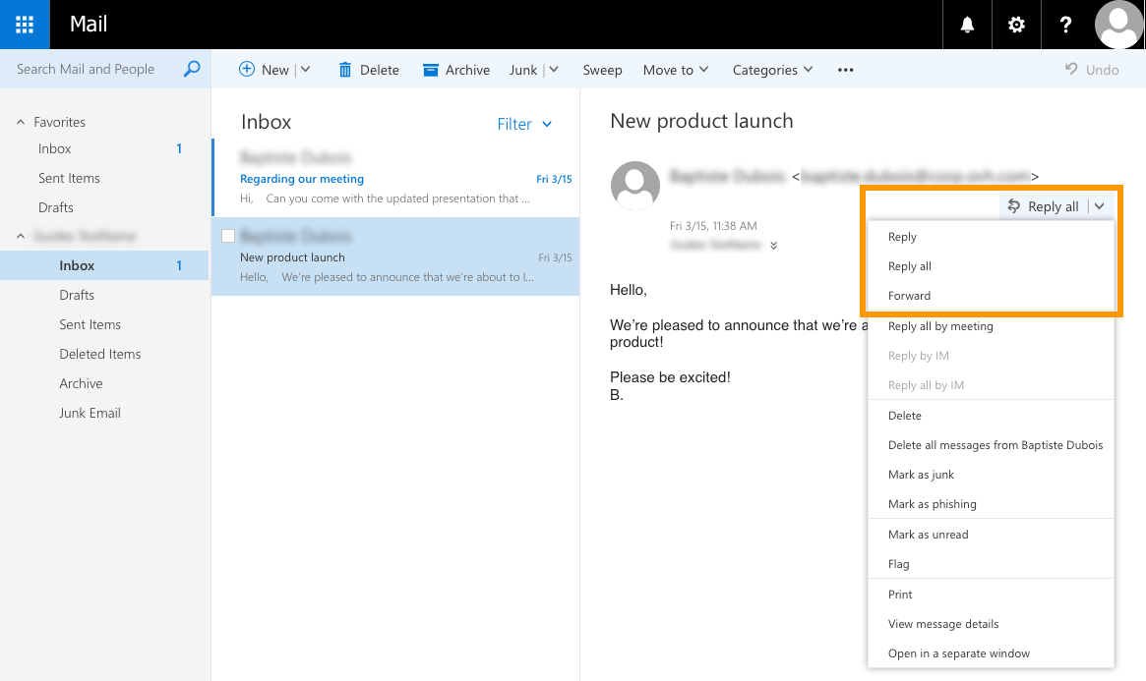Click the Reply all button

[1045, 206]
